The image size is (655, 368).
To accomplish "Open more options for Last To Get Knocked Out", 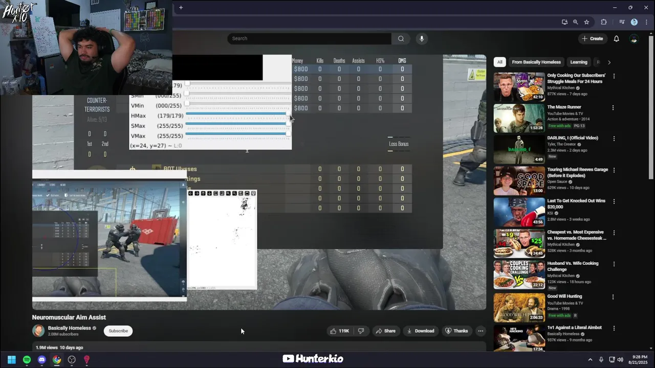I will coord(614,201).
